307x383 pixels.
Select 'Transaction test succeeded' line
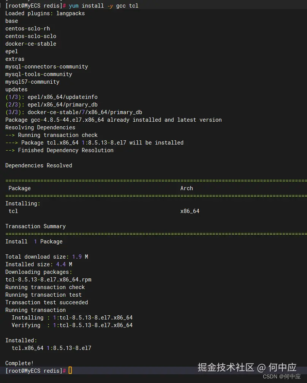(x=47, y=302)
